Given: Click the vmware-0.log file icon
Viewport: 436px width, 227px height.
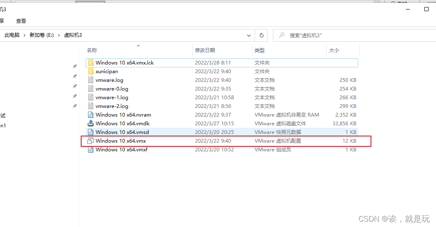Looking at the screenshot, I should pos(91,89).
